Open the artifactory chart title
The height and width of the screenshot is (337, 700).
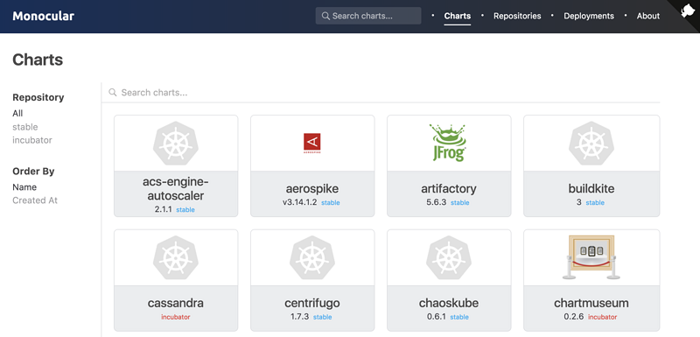coord(449,189)
